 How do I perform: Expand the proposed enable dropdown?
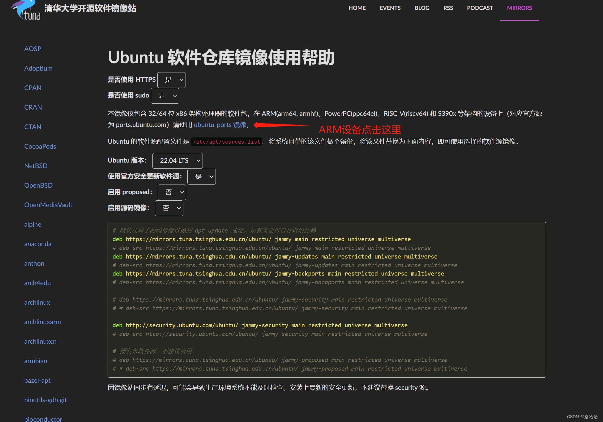pyautogui.click(x=172, y=192)
